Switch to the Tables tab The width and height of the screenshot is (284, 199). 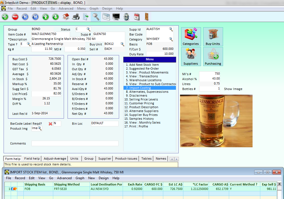[x=146, y=159]
